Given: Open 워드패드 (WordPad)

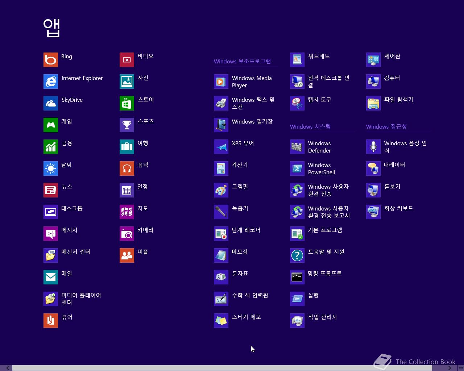Looking at the screenshot, I should tap(310, 60).
